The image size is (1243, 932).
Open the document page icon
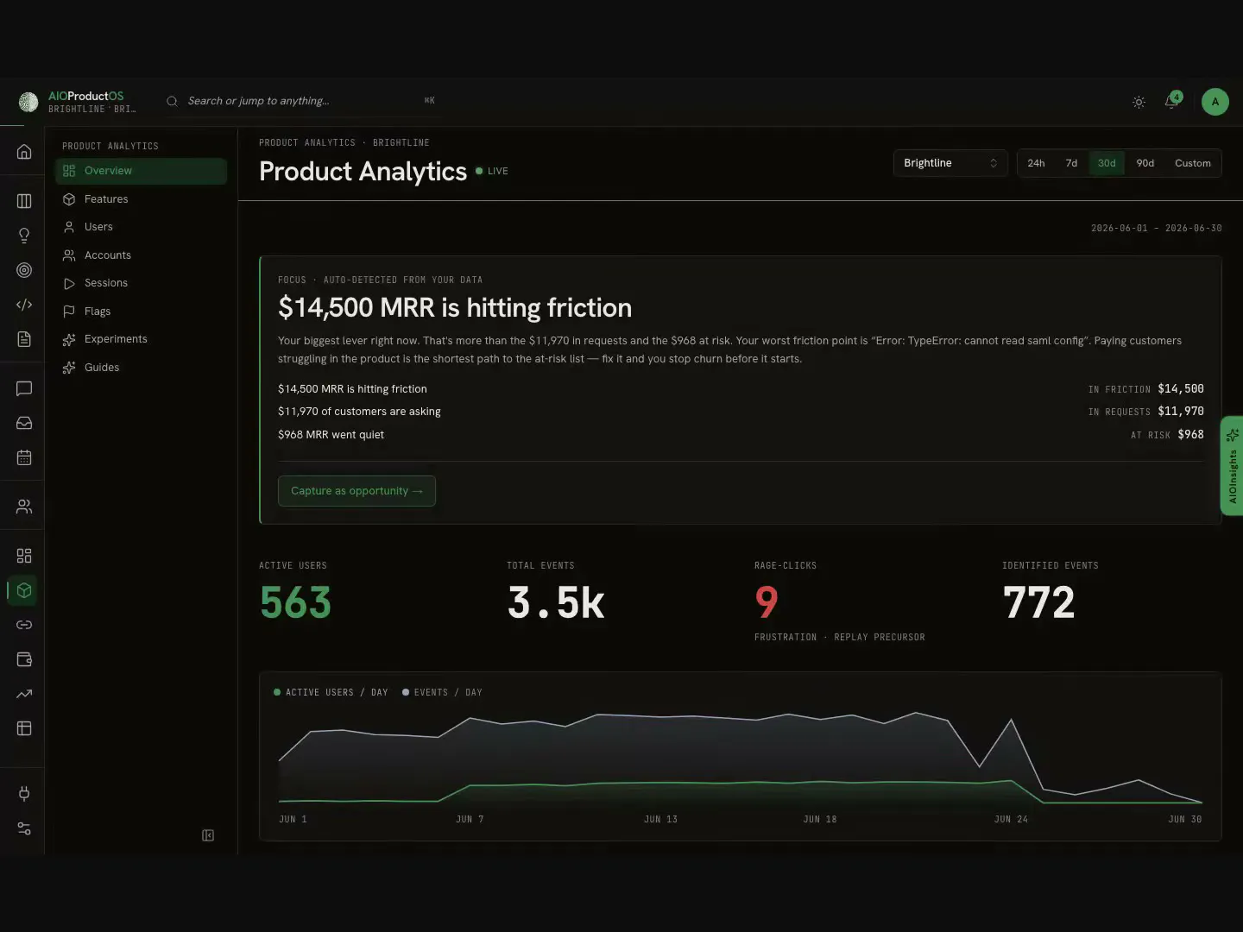[x=24, y=339]
